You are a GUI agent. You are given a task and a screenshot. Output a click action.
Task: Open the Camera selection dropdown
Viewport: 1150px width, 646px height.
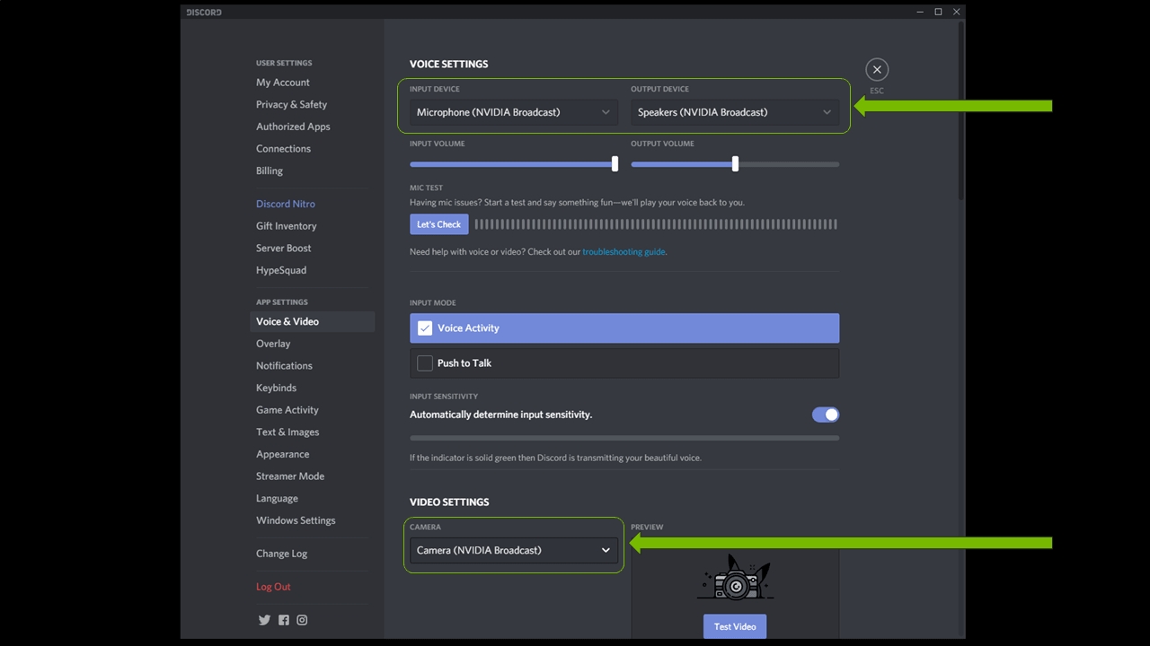(513, 550)
